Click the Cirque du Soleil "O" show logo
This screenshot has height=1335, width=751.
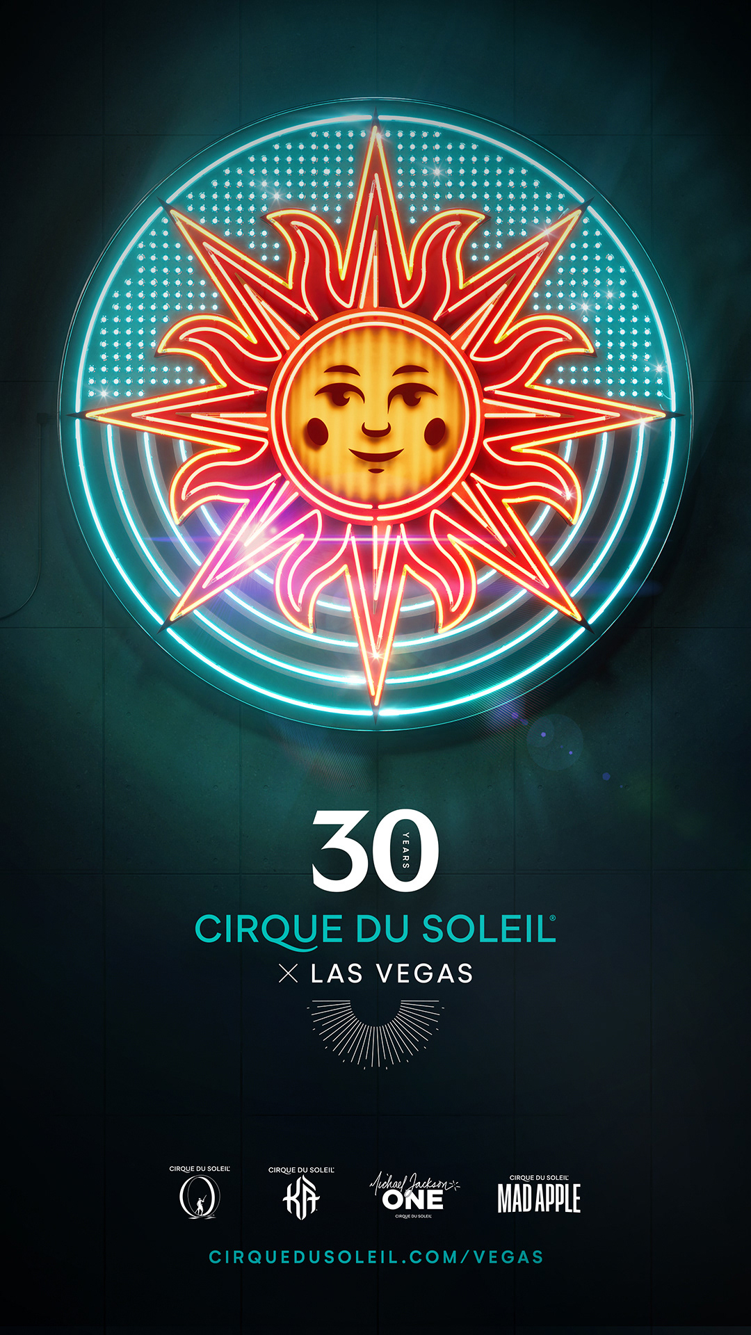[200, 1192]
